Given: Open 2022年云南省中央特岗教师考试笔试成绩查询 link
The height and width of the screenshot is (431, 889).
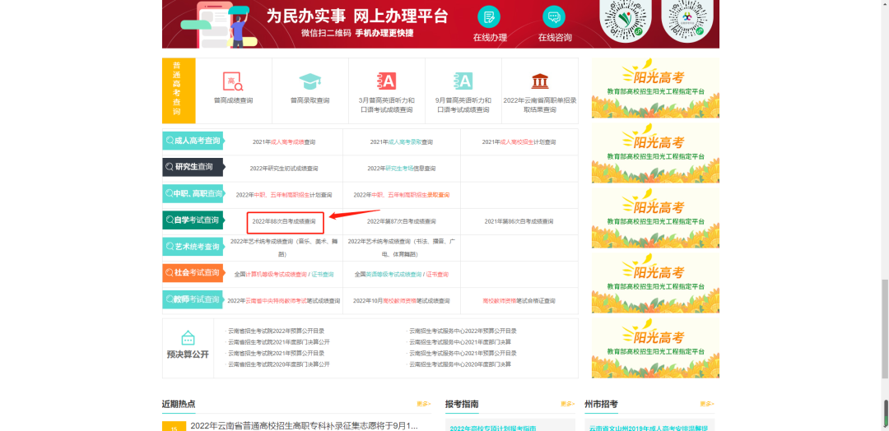Looking at the screenshot, I should coord(284,301).
